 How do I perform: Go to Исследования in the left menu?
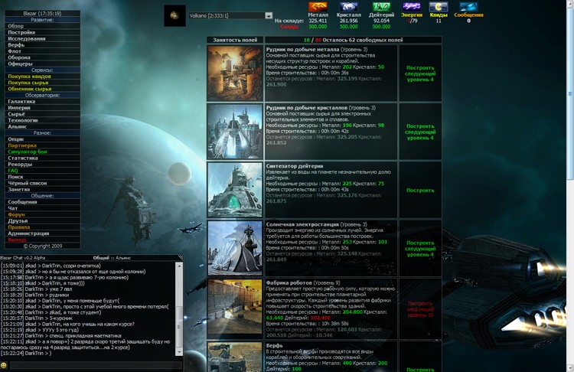click(x=27, y=39)
